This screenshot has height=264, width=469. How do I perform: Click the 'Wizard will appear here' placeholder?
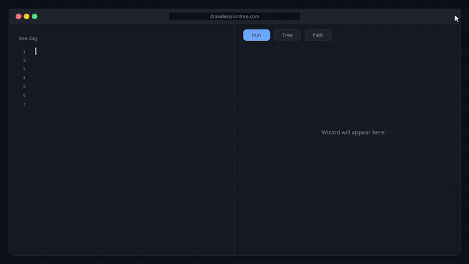[x=353, y=132]
